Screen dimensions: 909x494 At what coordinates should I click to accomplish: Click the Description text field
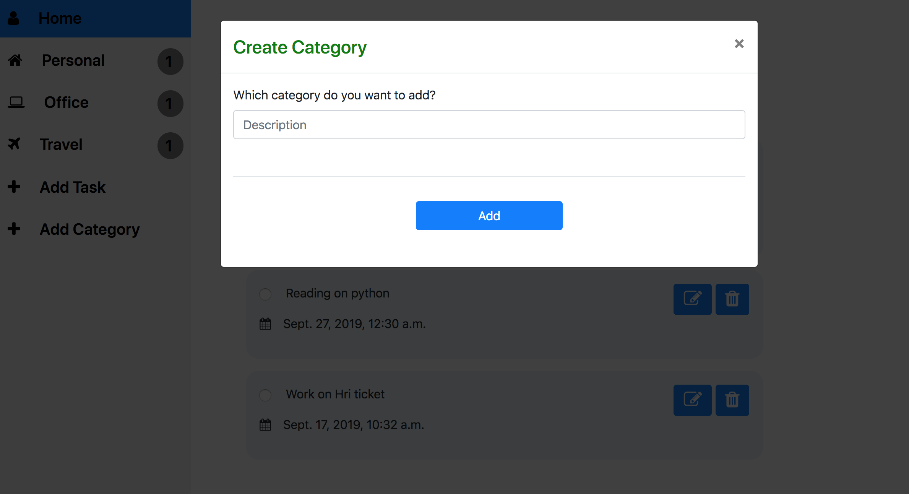click(x=489, y=124)
